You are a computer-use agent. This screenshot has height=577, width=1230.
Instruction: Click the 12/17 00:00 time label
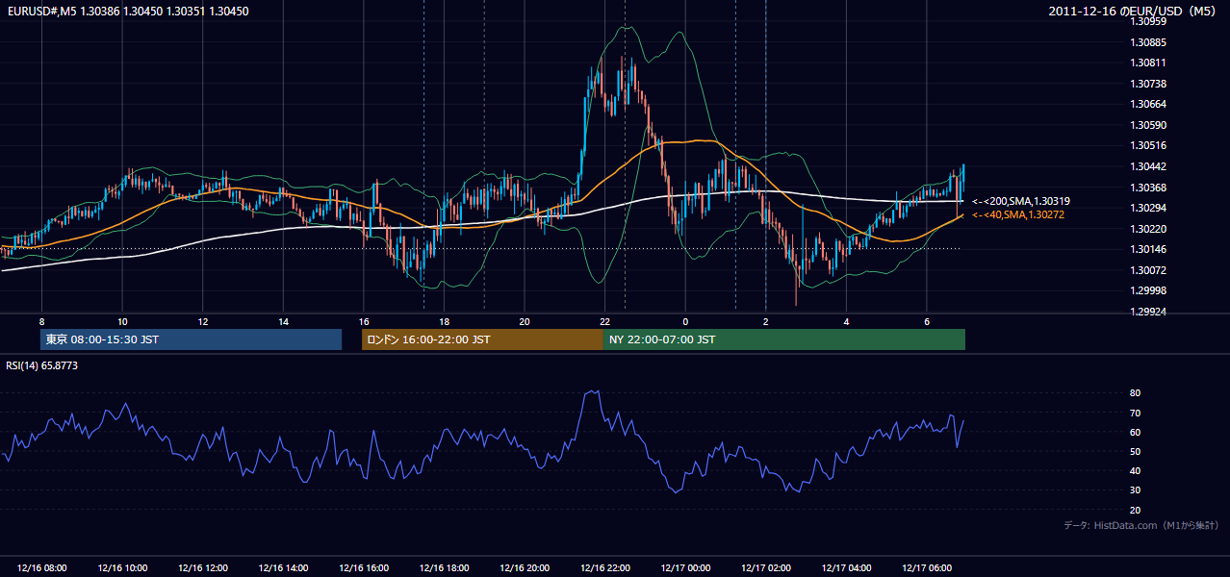click(x=685, y=568)
